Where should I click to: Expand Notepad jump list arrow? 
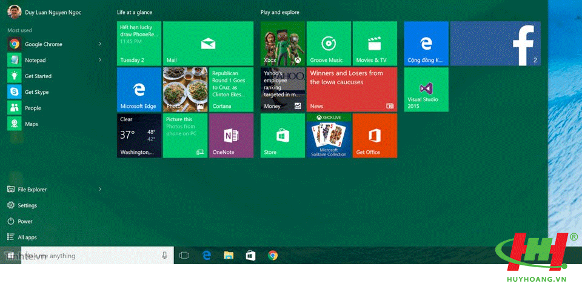point(100,60)
